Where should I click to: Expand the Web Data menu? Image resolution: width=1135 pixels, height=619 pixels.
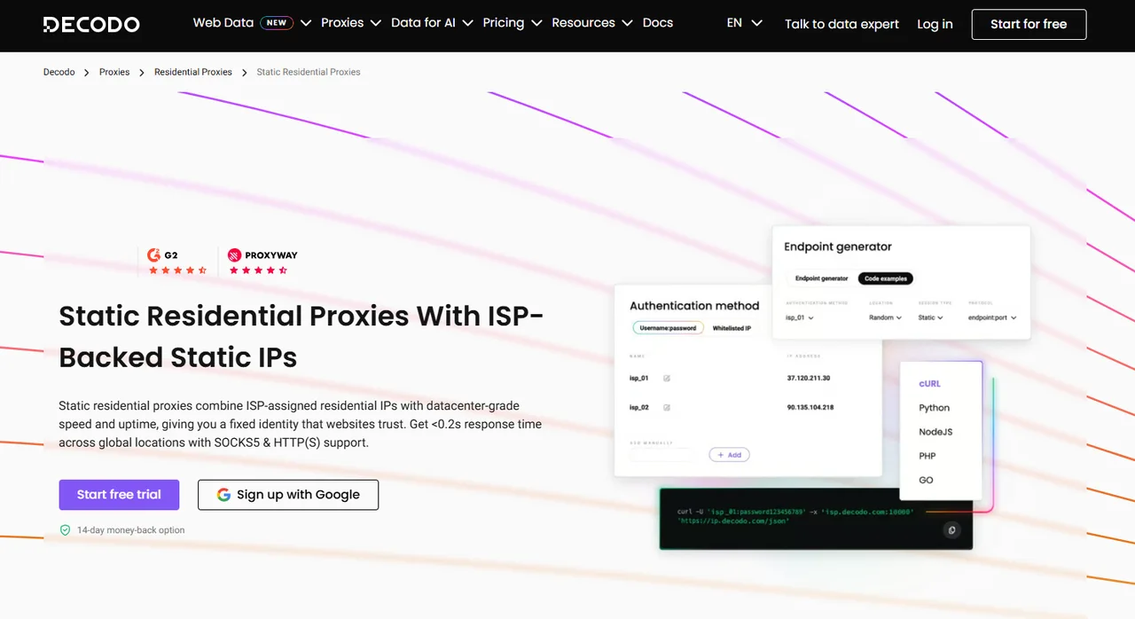tap(253, 23)
